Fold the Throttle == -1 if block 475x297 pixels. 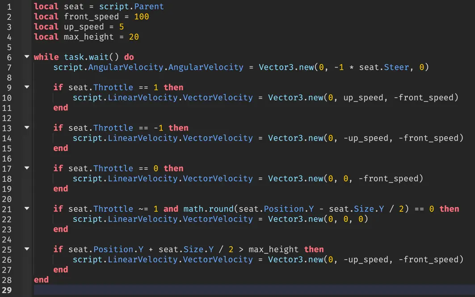27,128
